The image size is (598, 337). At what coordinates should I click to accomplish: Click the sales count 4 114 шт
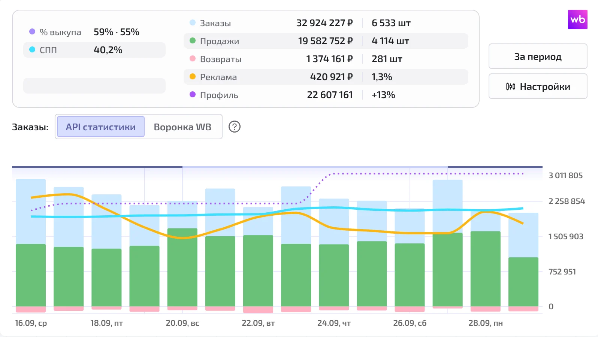click(x=390, y=41)
